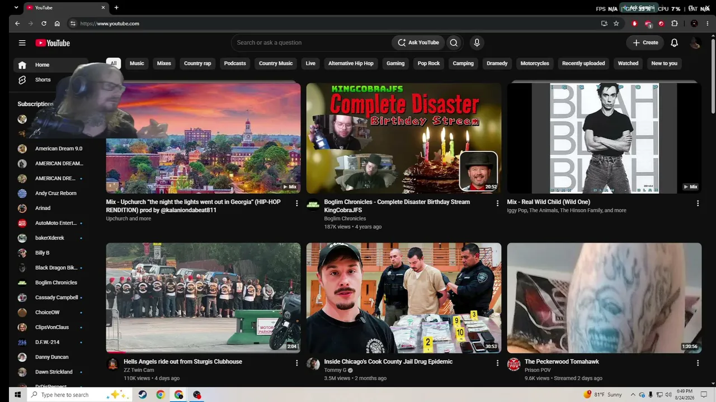Image resolution: width=716 pixels, height=402 pixels.
Task: Open more actions for Cook County Jail video
Action: point(497,363)
